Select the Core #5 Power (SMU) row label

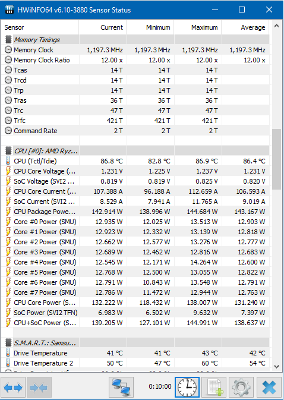pyautogui.click(x=45, y=272)
